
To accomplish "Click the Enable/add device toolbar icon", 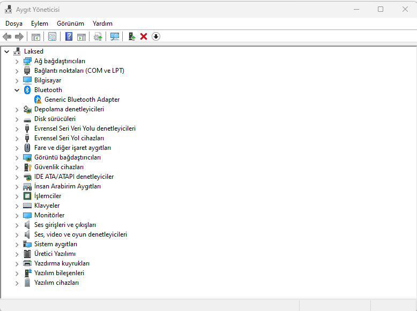I will (x=132, y=36).
